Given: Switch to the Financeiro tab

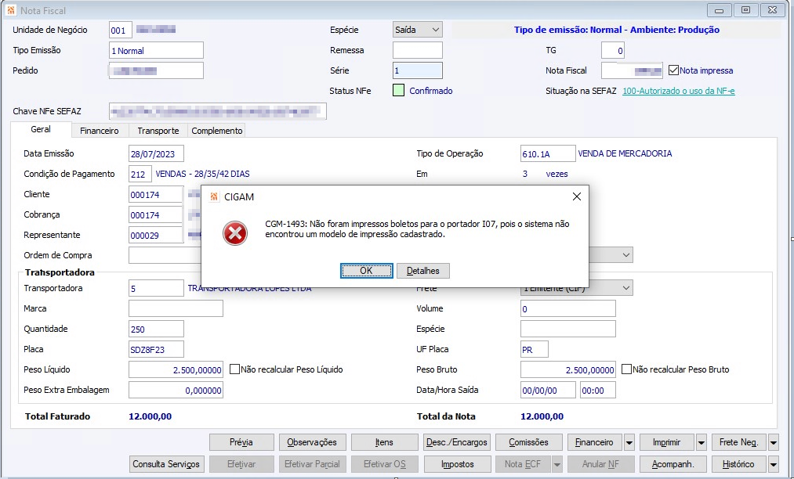Looking at the screenshot, I should click(100, 131).
